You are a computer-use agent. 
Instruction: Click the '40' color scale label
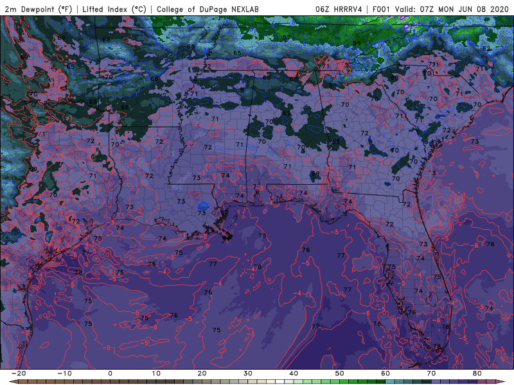(x=294, y=373)
